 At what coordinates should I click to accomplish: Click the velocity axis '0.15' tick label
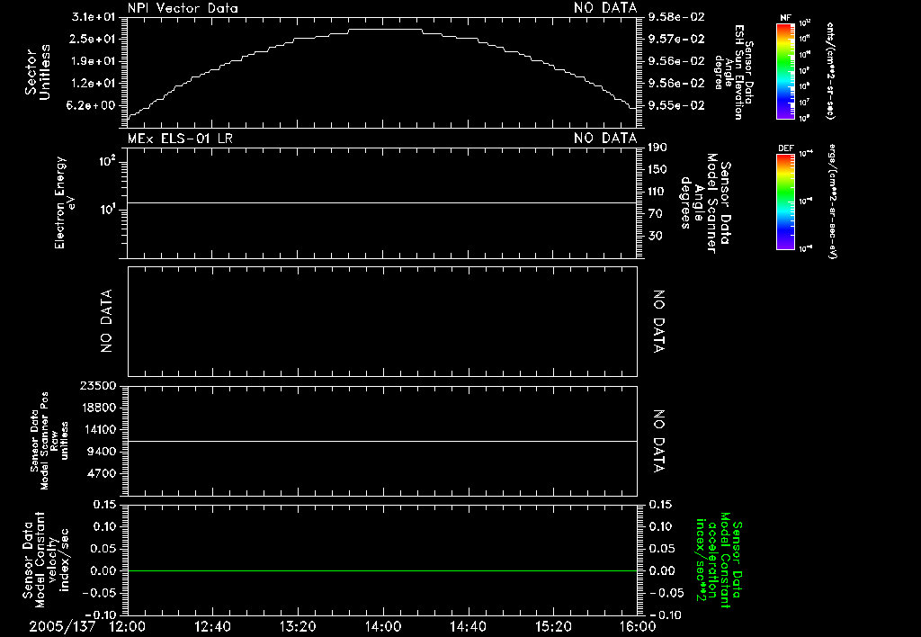[x=105, y=505]
